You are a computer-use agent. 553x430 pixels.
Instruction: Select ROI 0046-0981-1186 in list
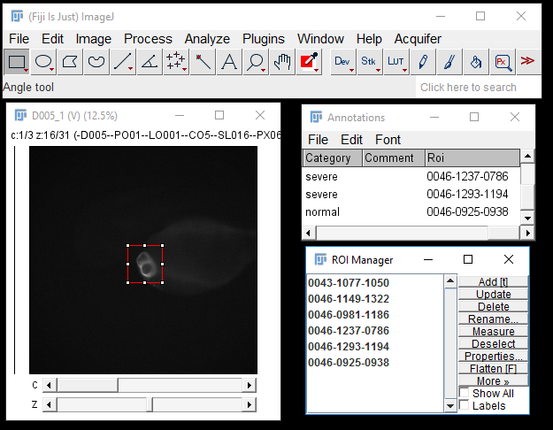(x=375, y=315)
